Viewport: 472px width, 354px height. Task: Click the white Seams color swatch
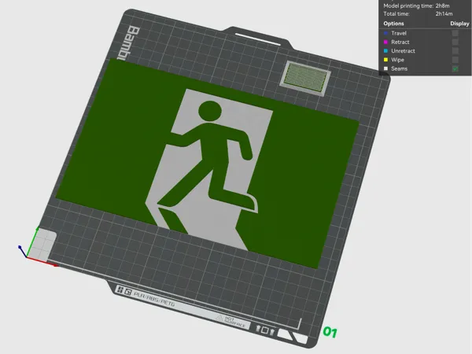(385, 68)
